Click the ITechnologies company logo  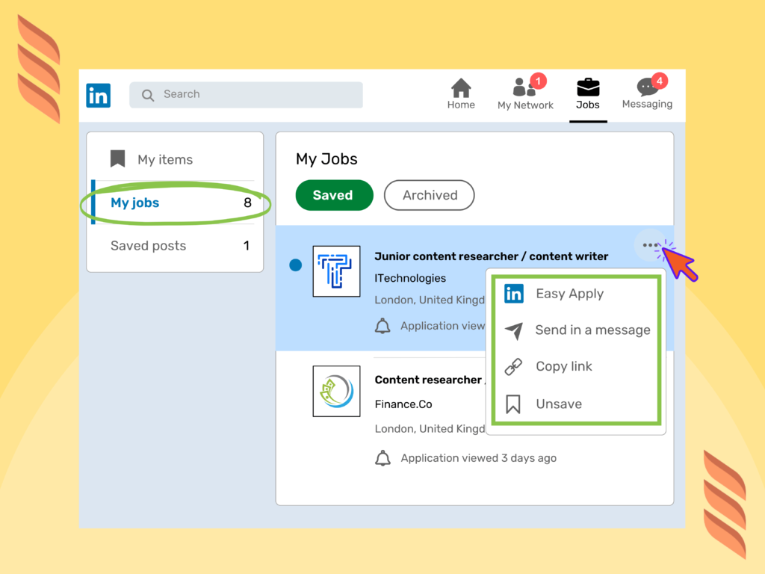(336, 271)
